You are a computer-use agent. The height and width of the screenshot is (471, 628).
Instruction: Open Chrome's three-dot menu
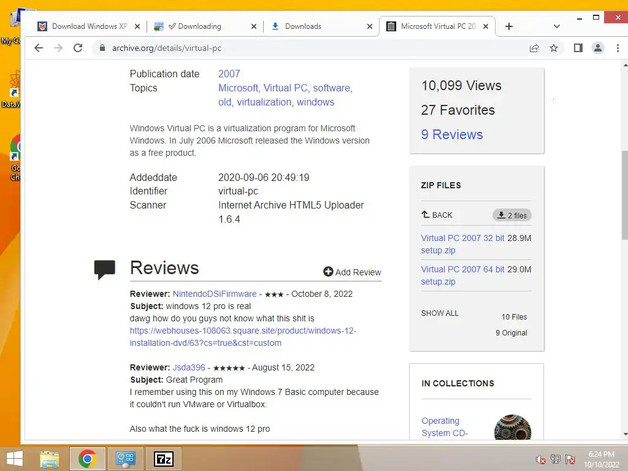618,48
